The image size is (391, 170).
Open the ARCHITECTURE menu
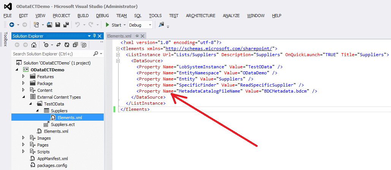coord(201,16)
